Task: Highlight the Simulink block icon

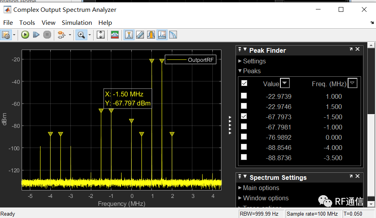Action: pos(62,35)
